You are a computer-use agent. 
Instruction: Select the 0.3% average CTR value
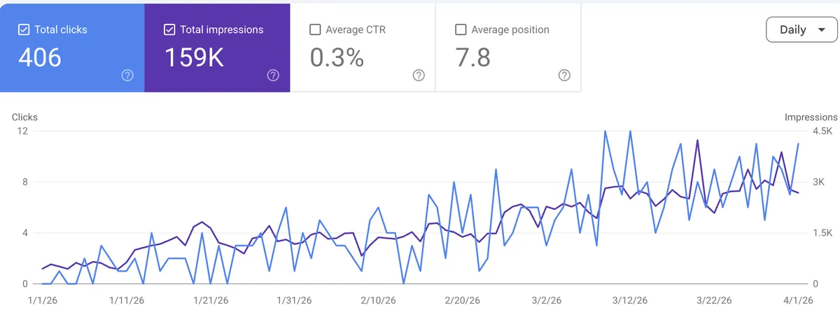pyautogui.click(x=337, y=58)
